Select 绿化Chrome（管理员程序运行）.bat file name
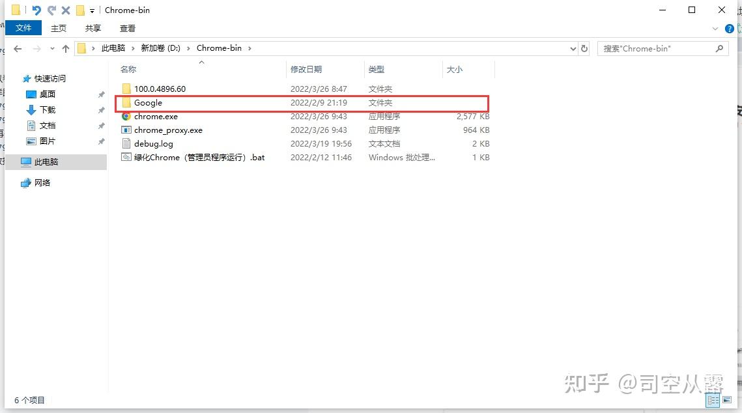Image resolution: width=742 pixels, height=413 pixels. (x=200, y=157)
